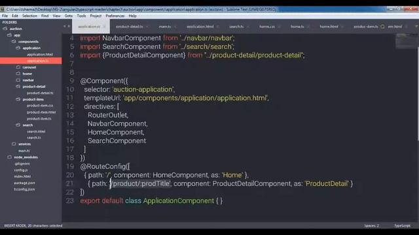Open product-detail.ts from the sidebar
The image size is (419, 235).
point(40,93)
